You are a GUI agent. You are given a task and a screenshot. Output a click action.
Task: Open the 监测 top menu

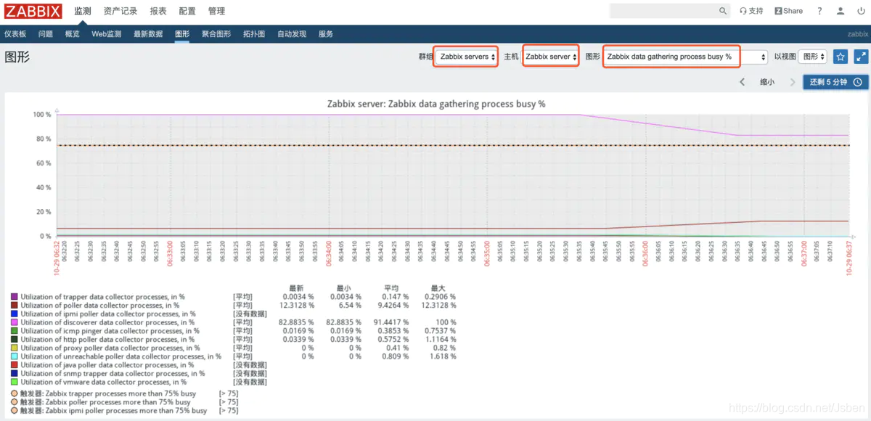[x=83, y=11]
